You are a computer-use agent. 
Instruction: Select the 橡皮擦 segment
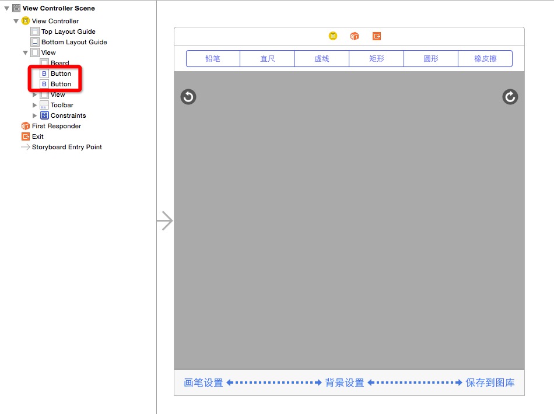pos(485,59)
